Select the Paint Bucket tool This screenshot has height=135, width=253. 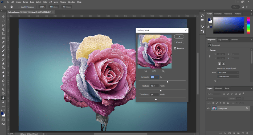3,68
